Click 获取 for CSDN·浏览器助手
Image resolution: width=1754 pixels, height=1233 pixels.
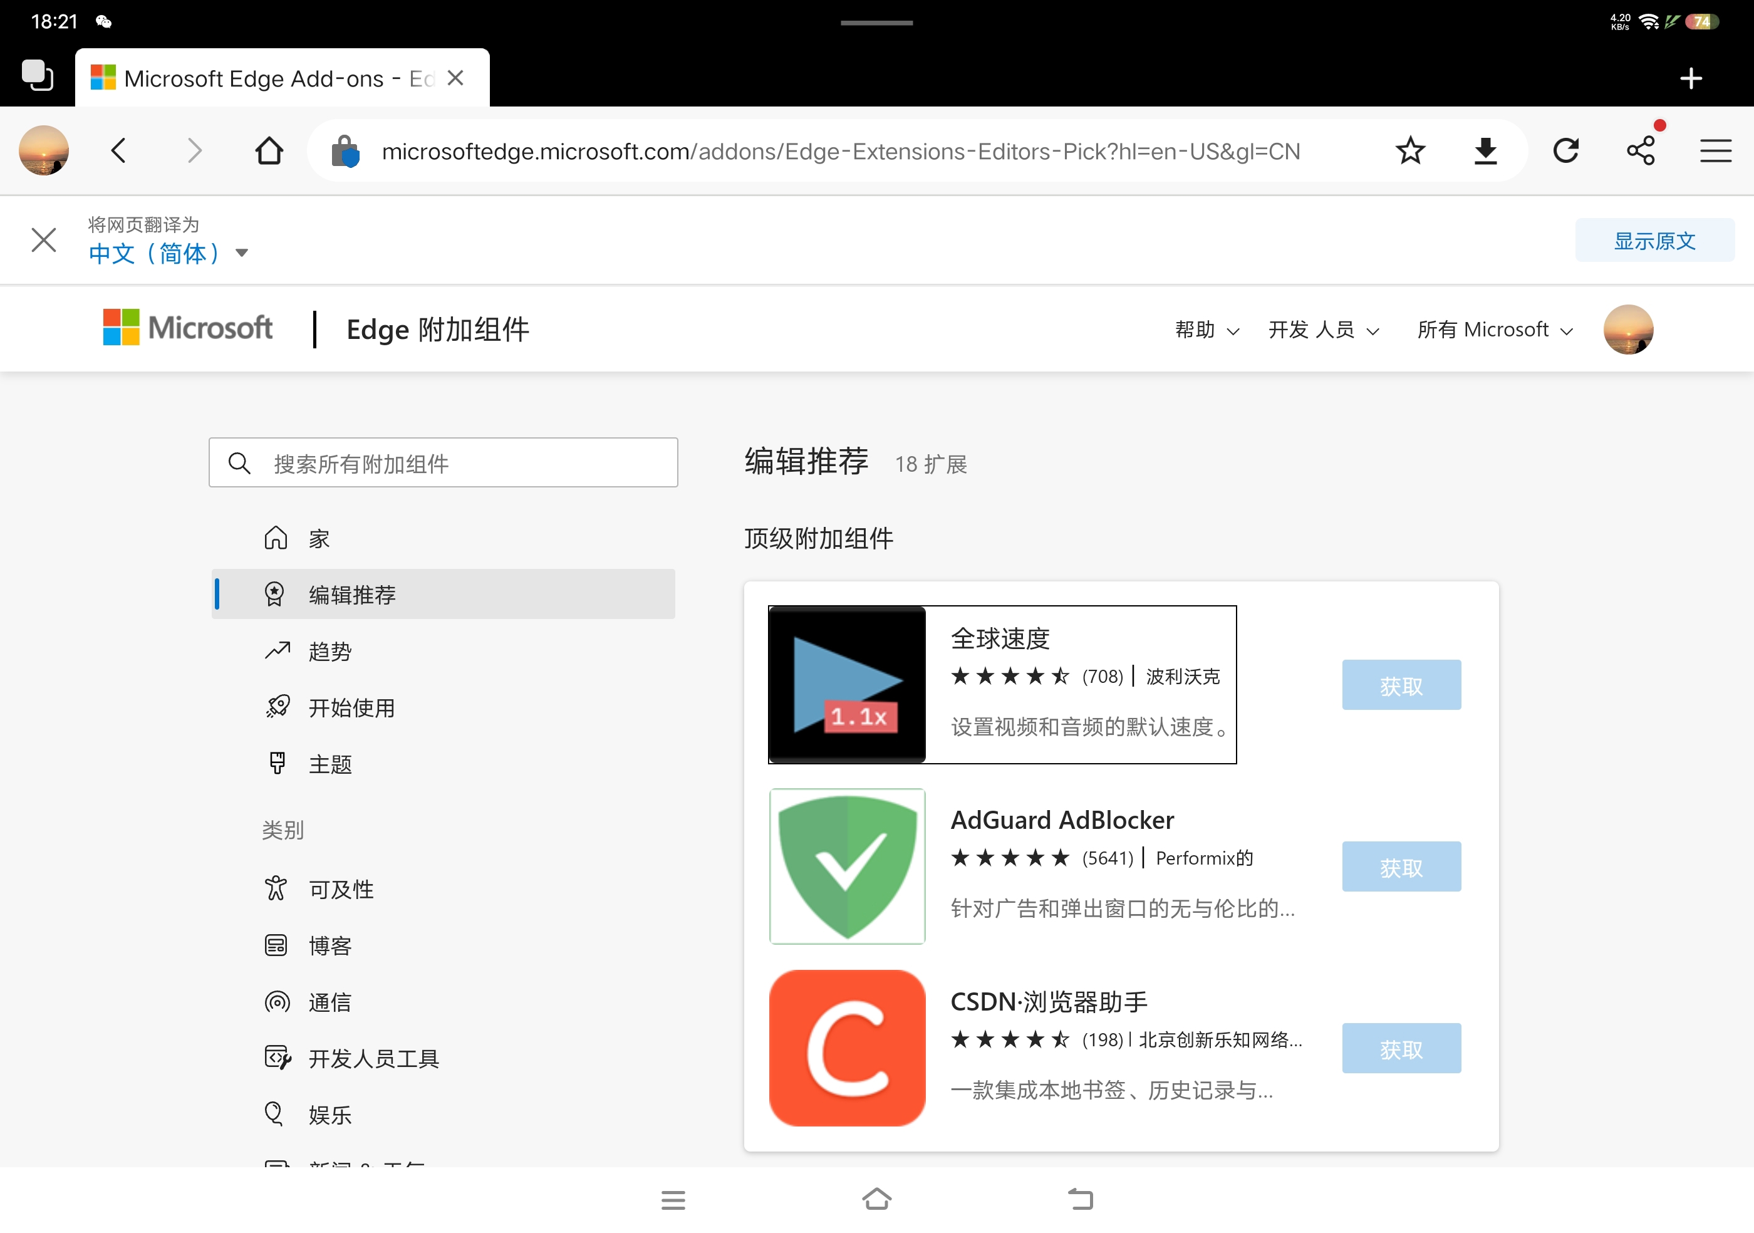(x=1401, y=1048)
